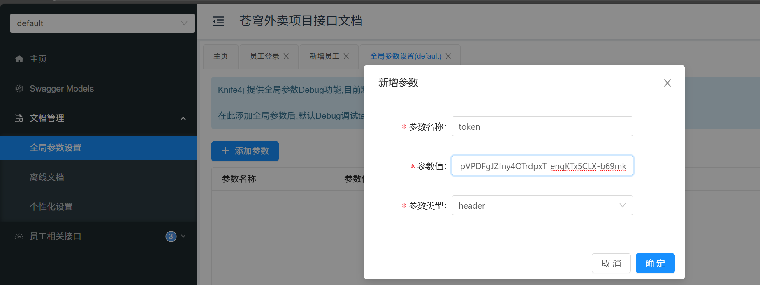Open the 参数类型 header dropdown
This screenshot has height=285, width=760.
click(542, 205)
